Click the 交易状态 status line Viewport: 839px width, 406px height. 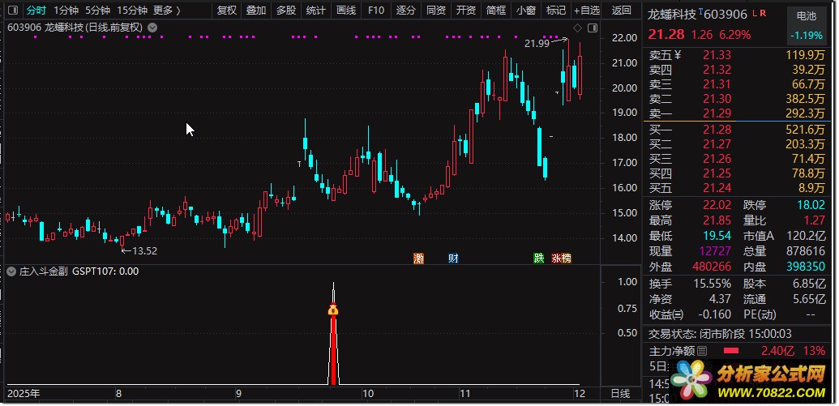click(720, 334)
